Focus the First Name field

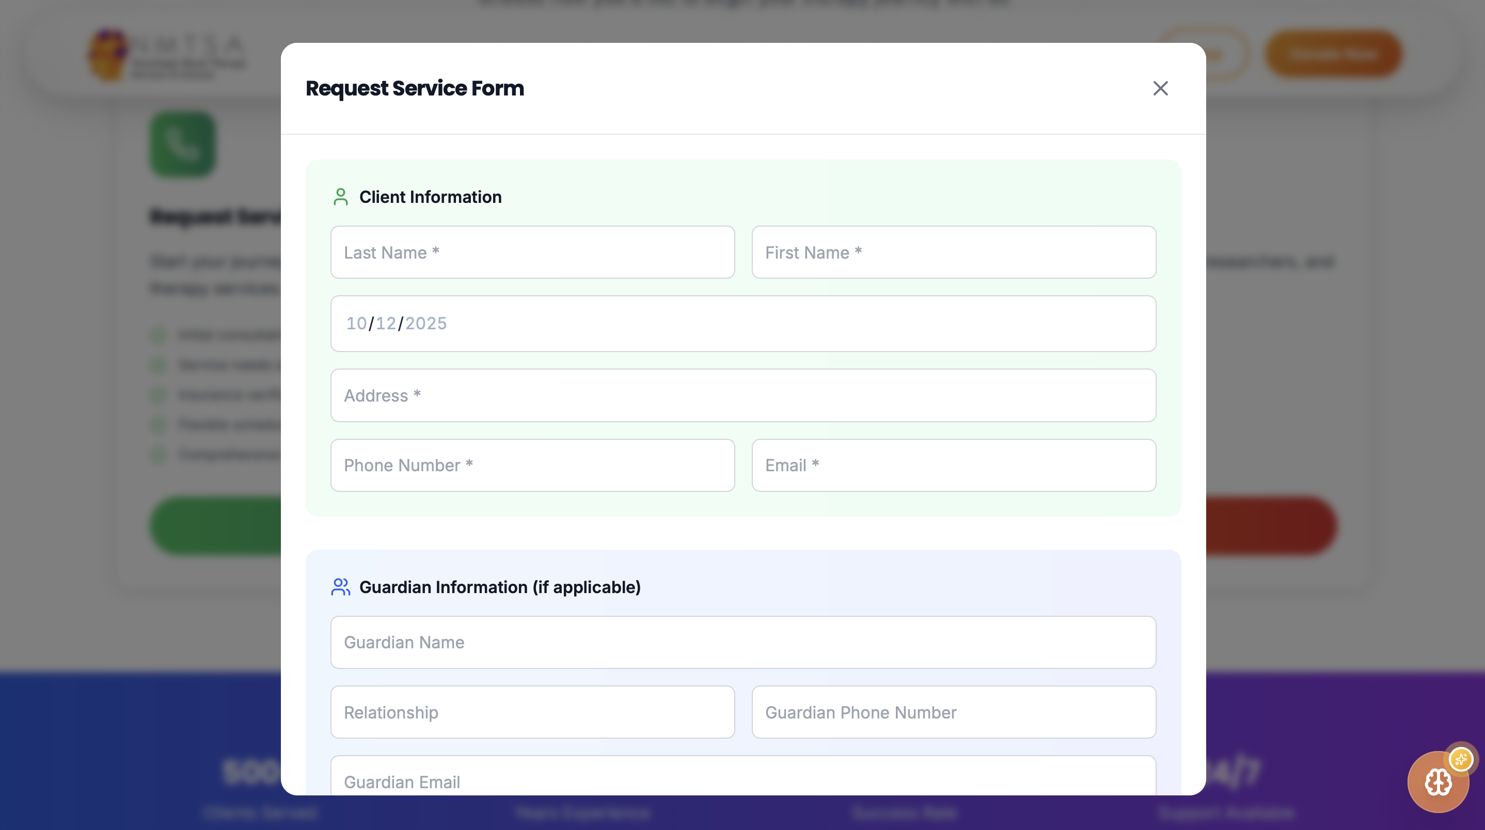pyautogui.click(x=954, y=252)
